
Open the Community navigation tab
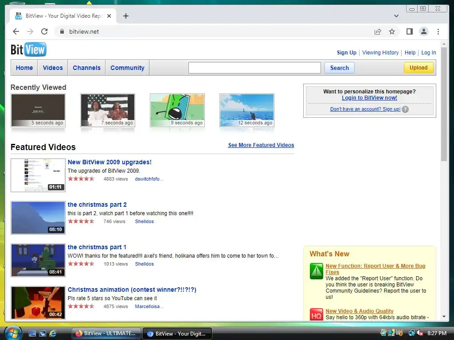[127, 68]
